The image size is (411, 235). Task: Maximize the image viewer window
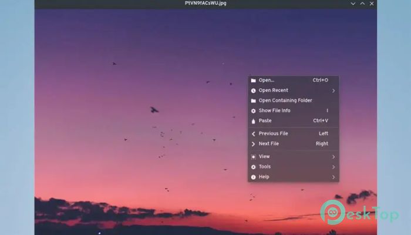362,4
